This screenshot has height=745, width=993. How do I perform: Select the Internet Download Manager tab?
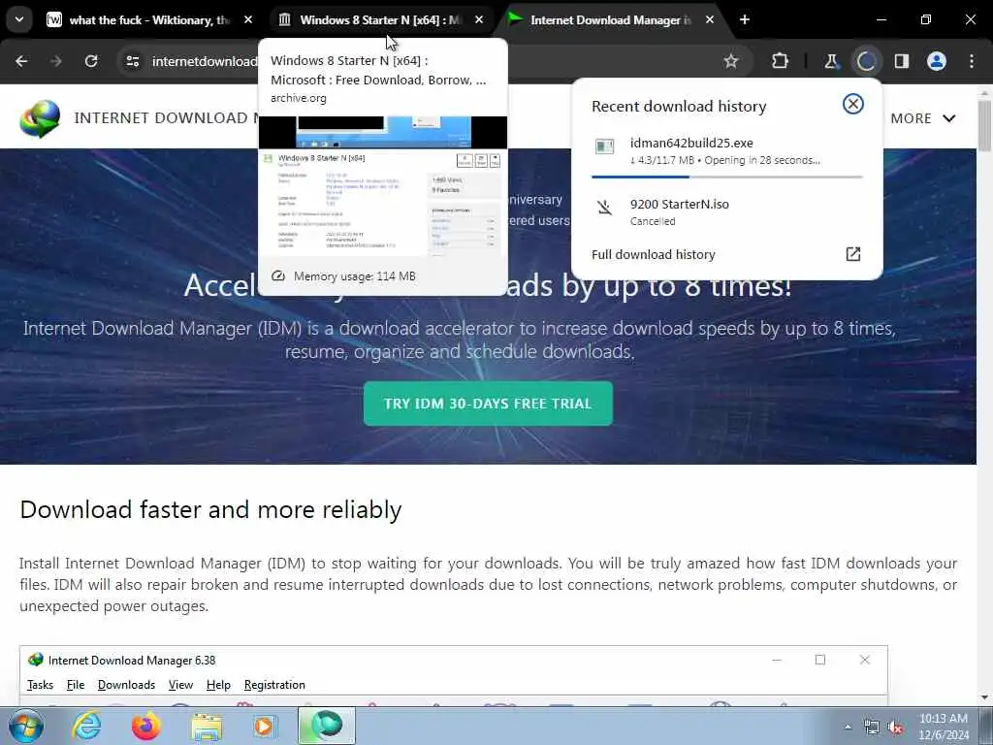[611, 20]
